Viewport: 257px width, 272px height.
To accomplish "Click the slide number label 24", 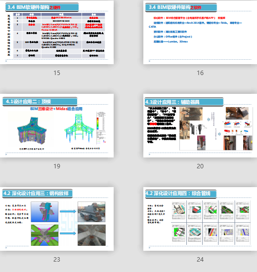I will pos(200,260).
